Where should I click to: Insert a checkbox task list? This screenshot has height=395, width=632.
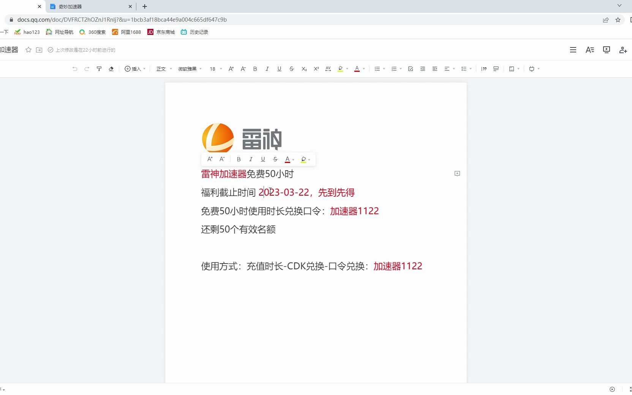tap(411, 69)
